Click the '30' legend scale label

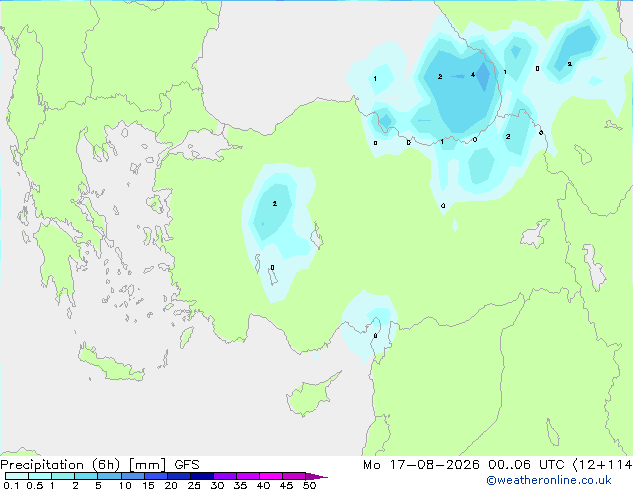[217, 485]
